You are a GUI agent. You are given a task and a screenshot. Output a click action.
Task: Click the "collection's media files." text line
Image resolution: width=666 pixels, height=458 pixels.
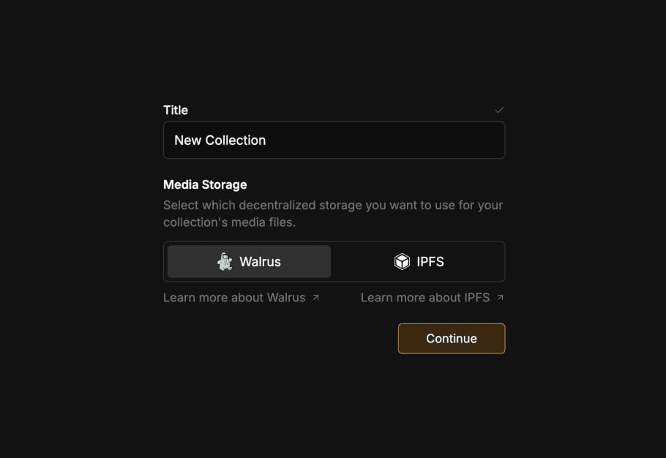229,222
